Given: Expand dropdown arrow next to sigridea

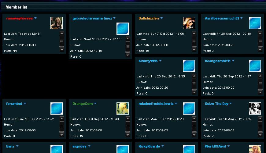Looking at the screenshot, I should pyautogui.click(x=89, y=146).
